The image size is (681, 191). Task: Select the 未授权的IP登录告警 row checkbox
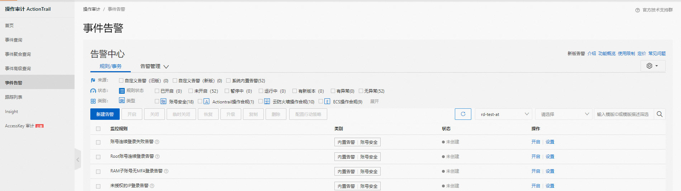tap(98, 186)
